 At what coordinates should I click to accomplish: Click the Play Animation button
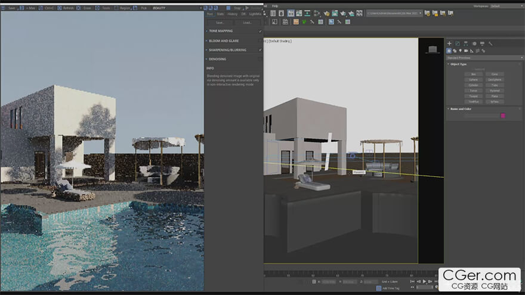(424, 282)
